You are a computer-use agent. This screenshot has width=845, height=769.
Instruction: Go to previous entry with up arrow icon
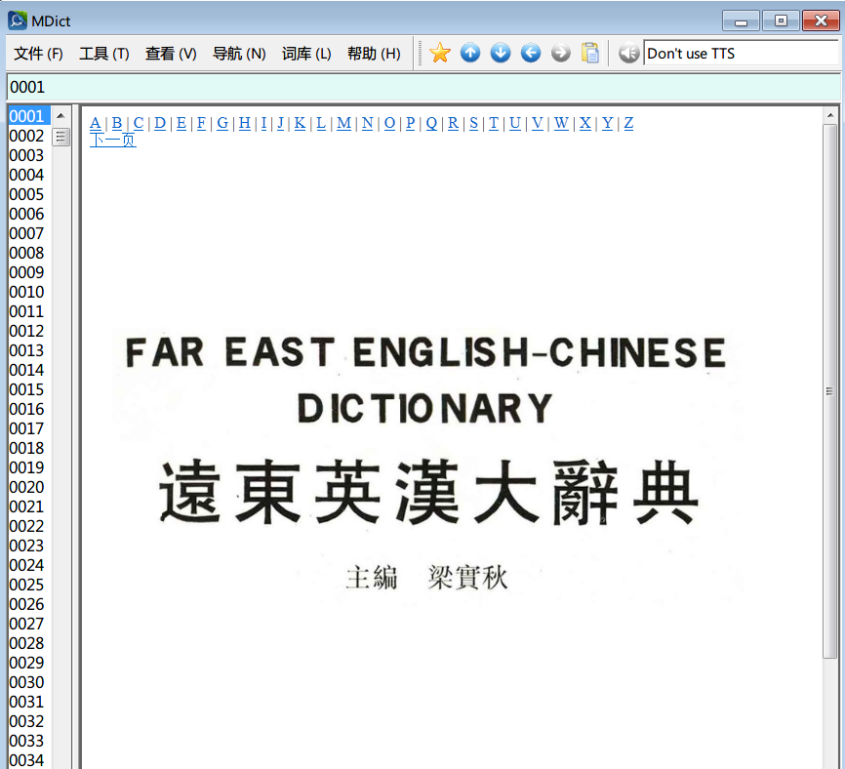coord(470,53)
